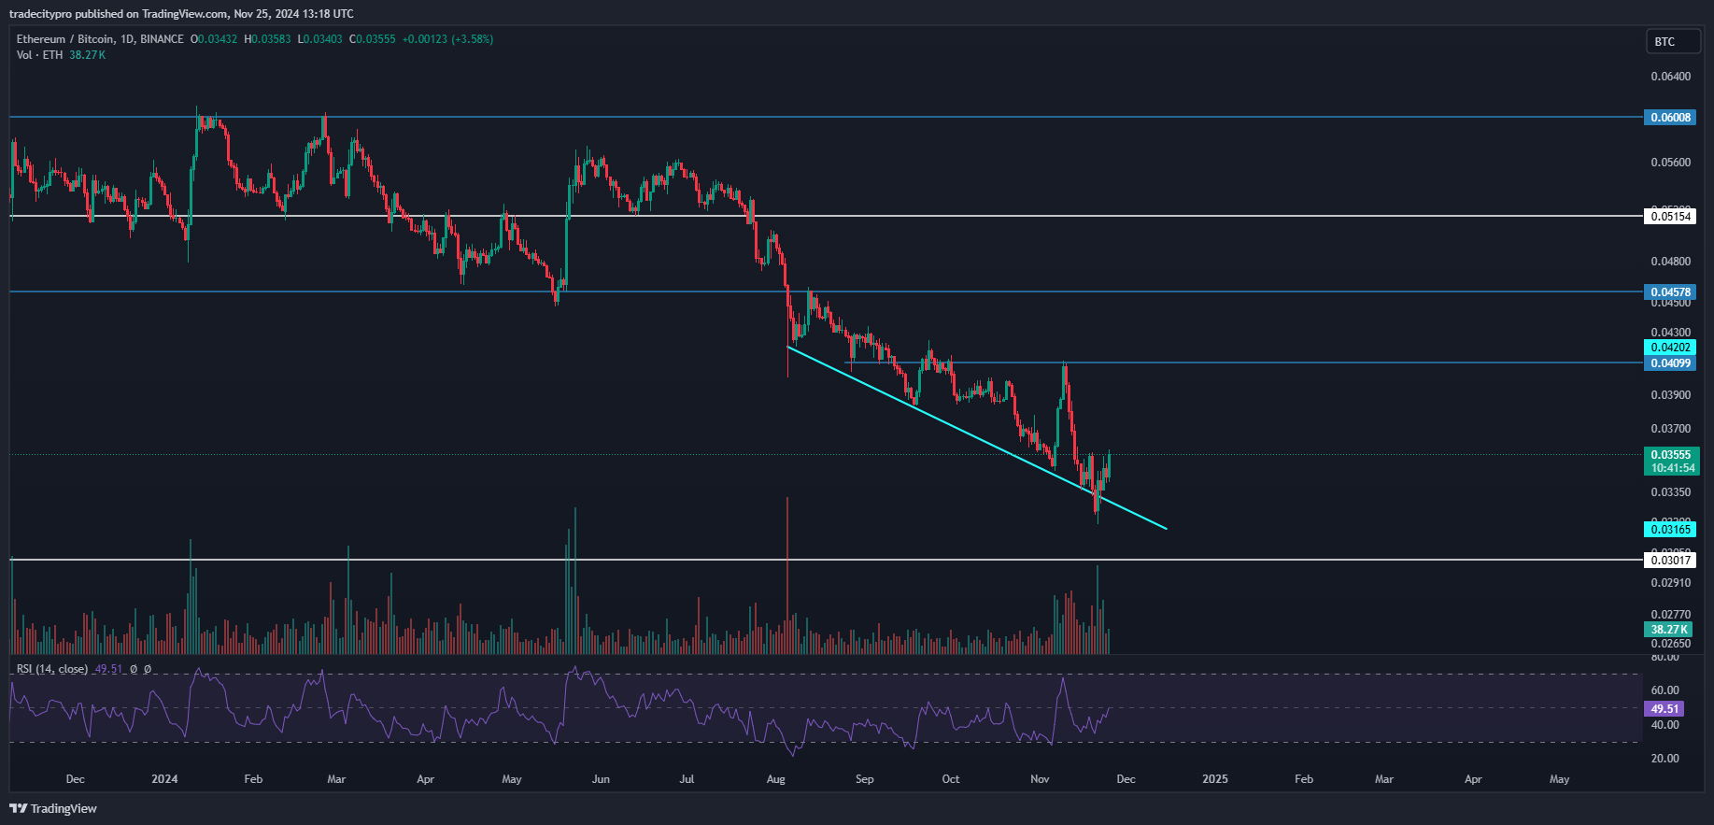The height and width of the screenshot is (825, 1714).
Task: Click the RSI (14, close) legend
Action: coord(52,669)
